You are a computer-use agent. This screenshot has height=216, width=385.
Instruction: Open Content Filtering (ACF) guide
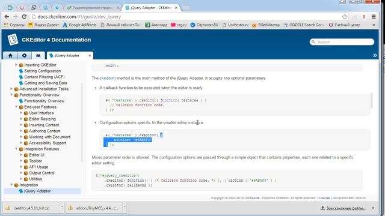point(44,77)
